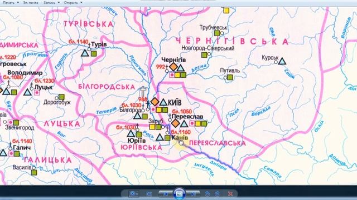Viewport: 357px width, 200px height.
Task: Open the zoom display size control
Action: (134, 194)
